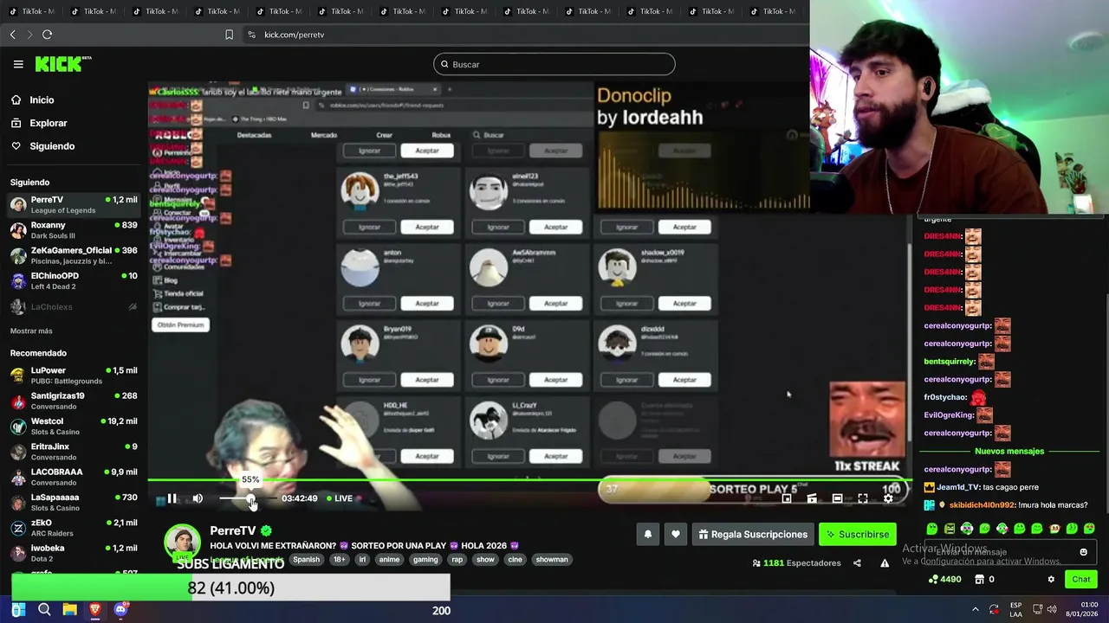Open Discord from the taskbar

pyautogui.click(x=120, y=610)
